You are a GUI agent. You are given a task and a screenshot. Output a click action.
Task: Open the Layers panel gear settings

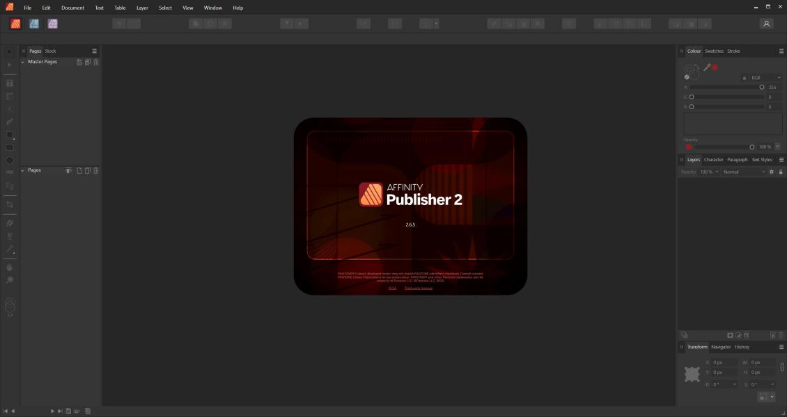click(771, 172)
